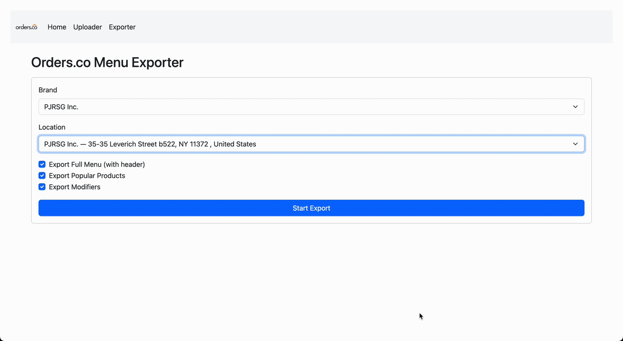This screenshot has height=341, width=623.
Task: Switch to the Exporter tab
Action: pyautogui.click(x=122, y=27)
